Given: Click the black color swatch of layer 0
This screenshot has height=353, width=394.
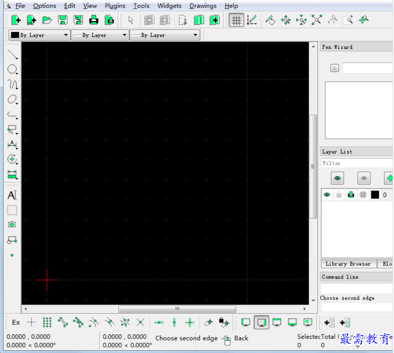Looking at the screenshot, I should [x=375, y=195].
